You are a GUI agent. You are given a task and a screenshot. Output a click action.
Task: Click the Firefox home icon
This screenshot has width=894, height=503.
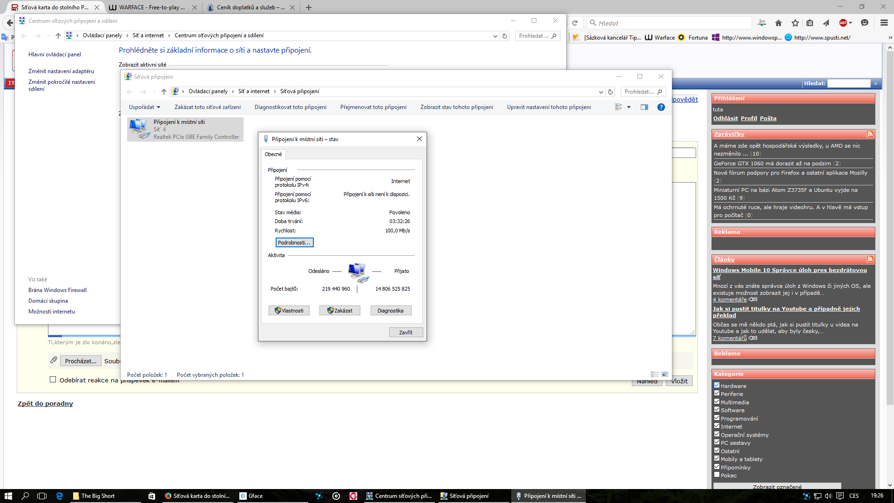click(779, 23)
